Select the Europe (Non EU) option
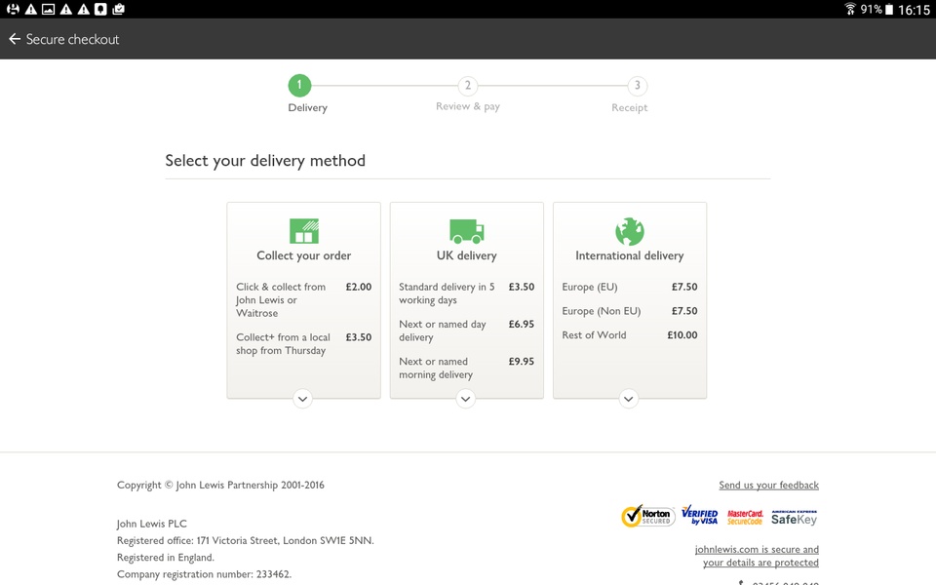 tap(602, 311)
